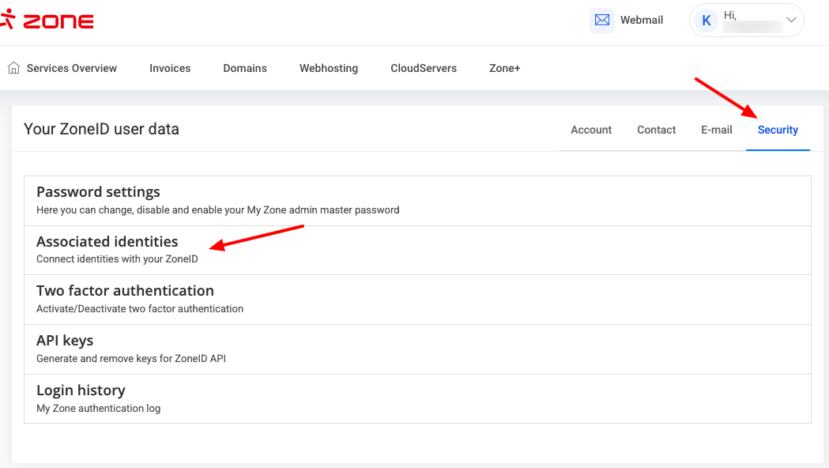Image resolution: width=829 pixels, height=468 pixels.
Task: Click the Zone logo
Action: click(49, 21)
